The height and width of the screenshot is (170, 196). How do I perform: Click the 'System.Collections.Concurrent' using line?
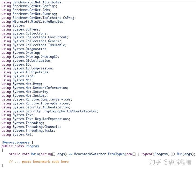[35, 37]
